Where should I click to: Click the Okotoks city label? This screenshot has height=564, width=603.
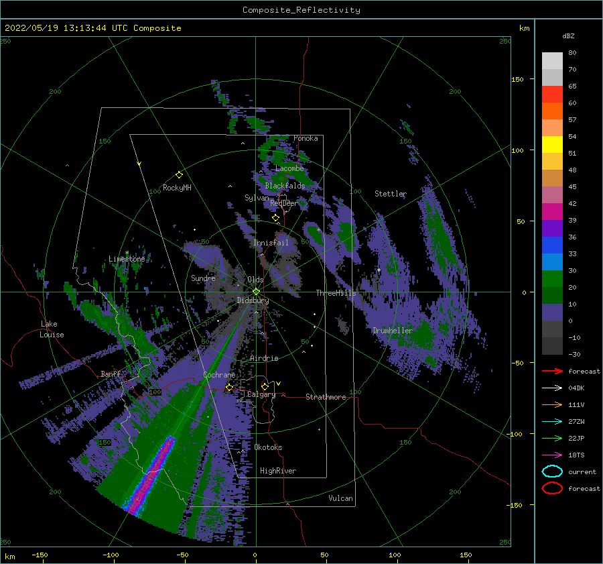pos(268,447)
